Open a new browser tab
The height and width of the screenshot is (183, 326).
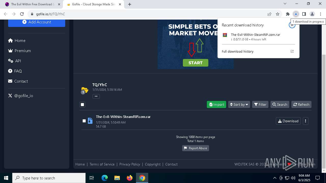coord(130,4)
